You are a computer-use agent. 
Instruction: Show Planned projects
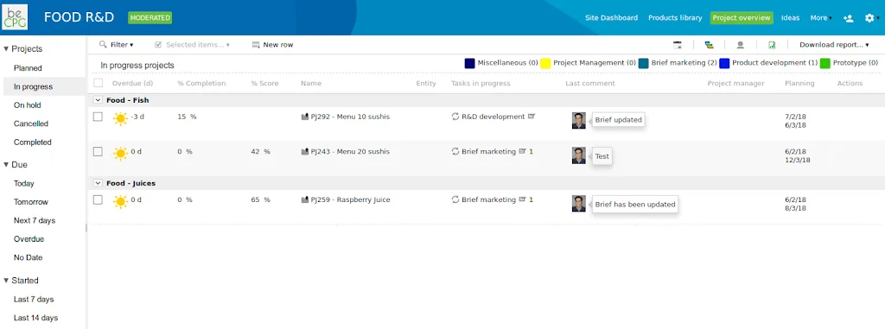[28, 67]
